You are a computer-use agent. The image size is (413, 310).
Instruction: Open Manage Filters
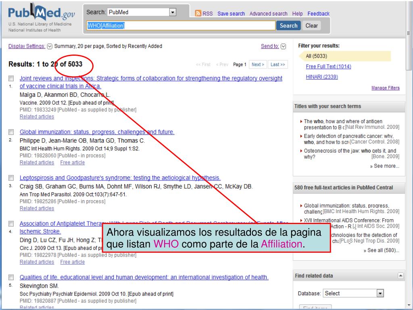(x=385, y=88)
